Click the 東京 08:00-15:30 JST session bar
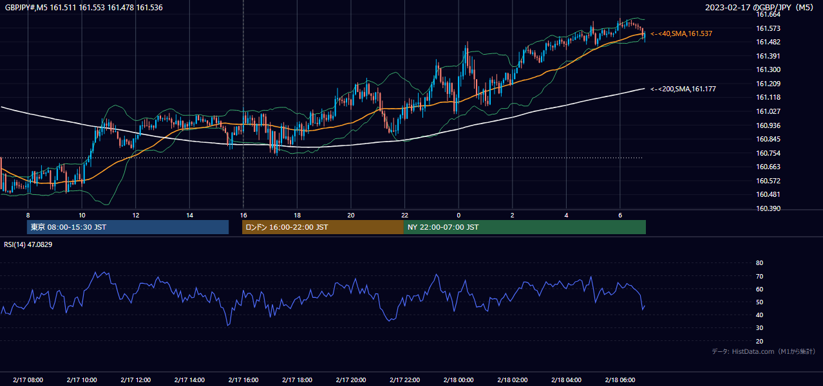Screen dimensions: 823x386 point(128,227)
